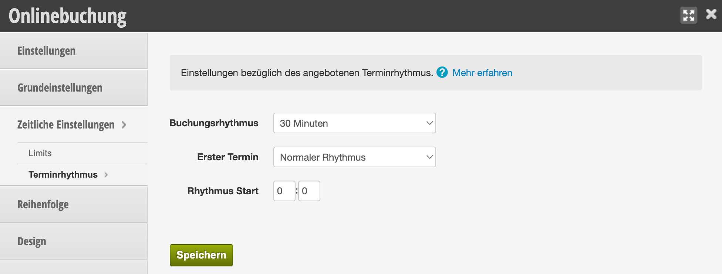Select Einstellungen in the sidebar
Viewport: 722px width, 274px height.
tap(74, 51)
